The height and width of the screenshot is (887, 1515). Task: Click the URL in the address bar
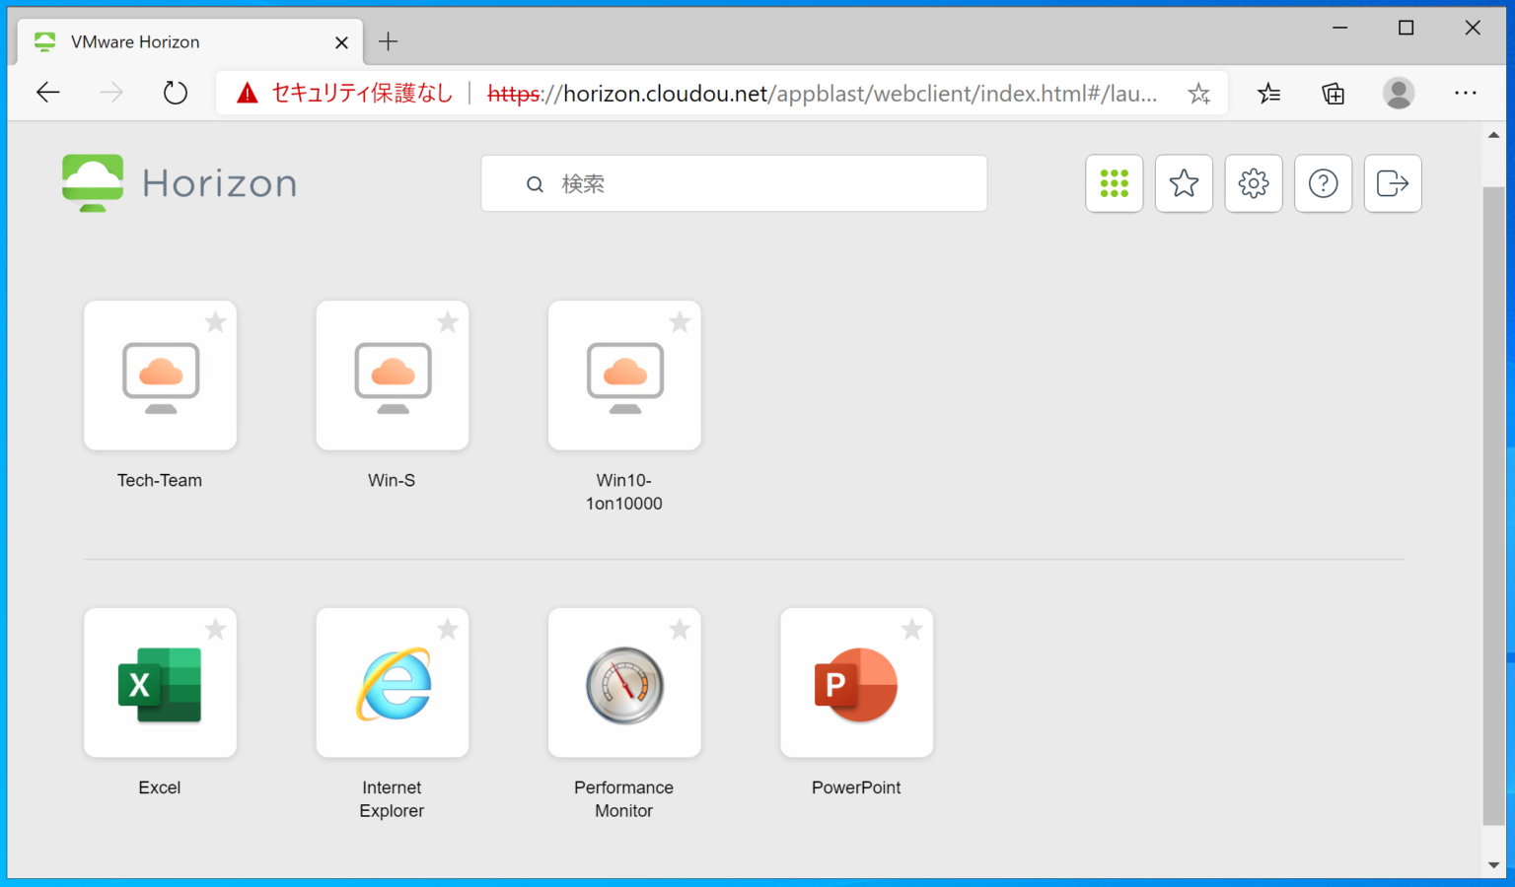point(823,94)
